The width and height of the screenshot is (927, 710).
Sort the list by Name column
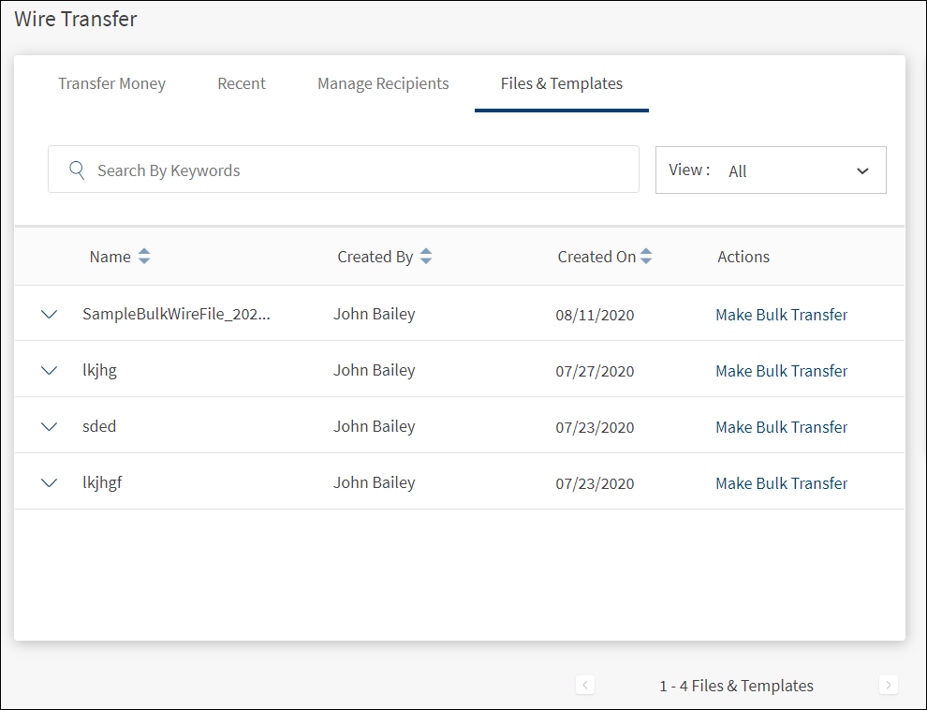(143, 257)
